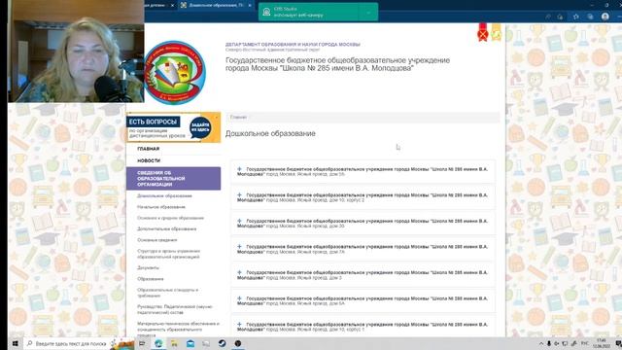Open the taskbar clock and date
Viewport: 622px width, 350px height.
pyautogui.click(x=602, y=343)
